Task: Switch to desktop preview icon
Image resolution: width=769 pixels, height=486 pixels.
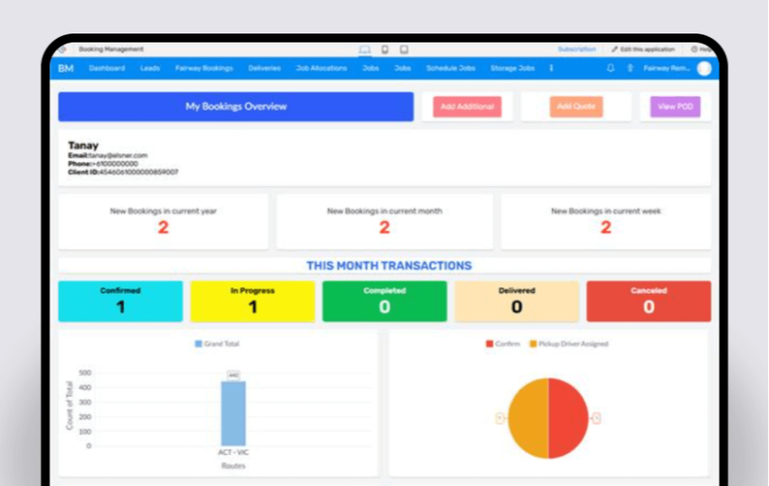Action: tap(365, 49)
